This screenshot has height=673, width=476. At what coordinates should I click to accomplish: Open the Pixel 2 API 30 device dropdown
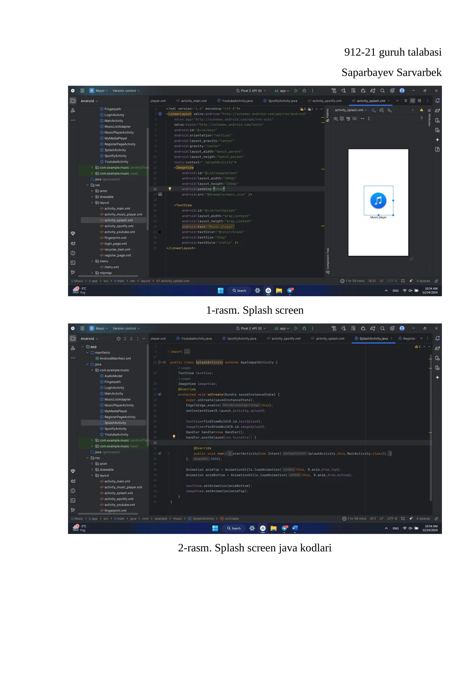[x=251, y=91]
